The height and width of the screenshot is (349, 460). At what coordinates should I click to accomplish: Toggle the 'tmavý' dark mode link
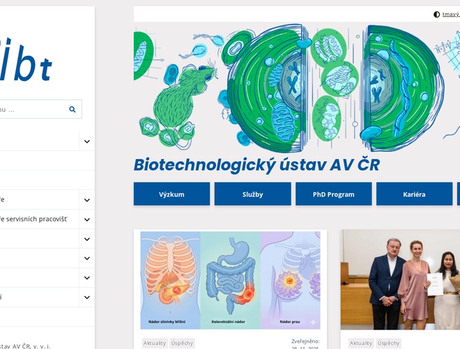(451, 14)
